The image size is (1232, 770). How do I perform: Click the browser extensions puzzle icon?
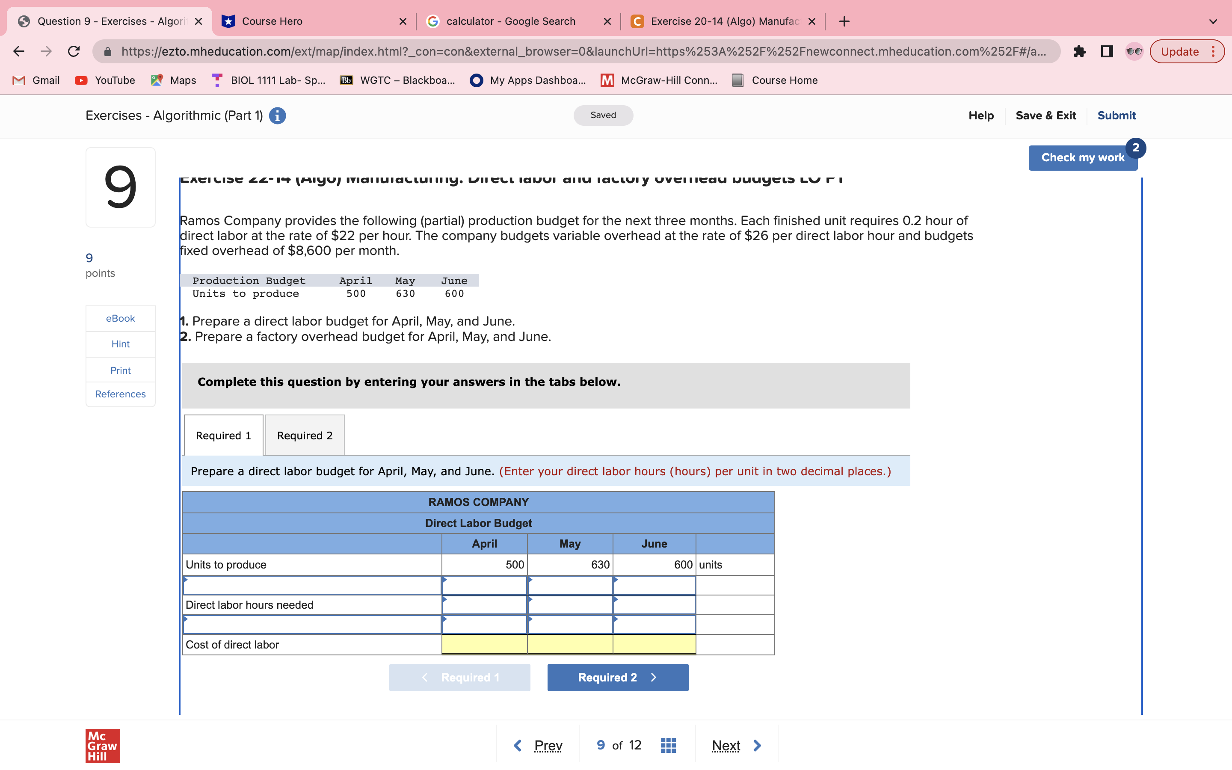coord(1080,51)
